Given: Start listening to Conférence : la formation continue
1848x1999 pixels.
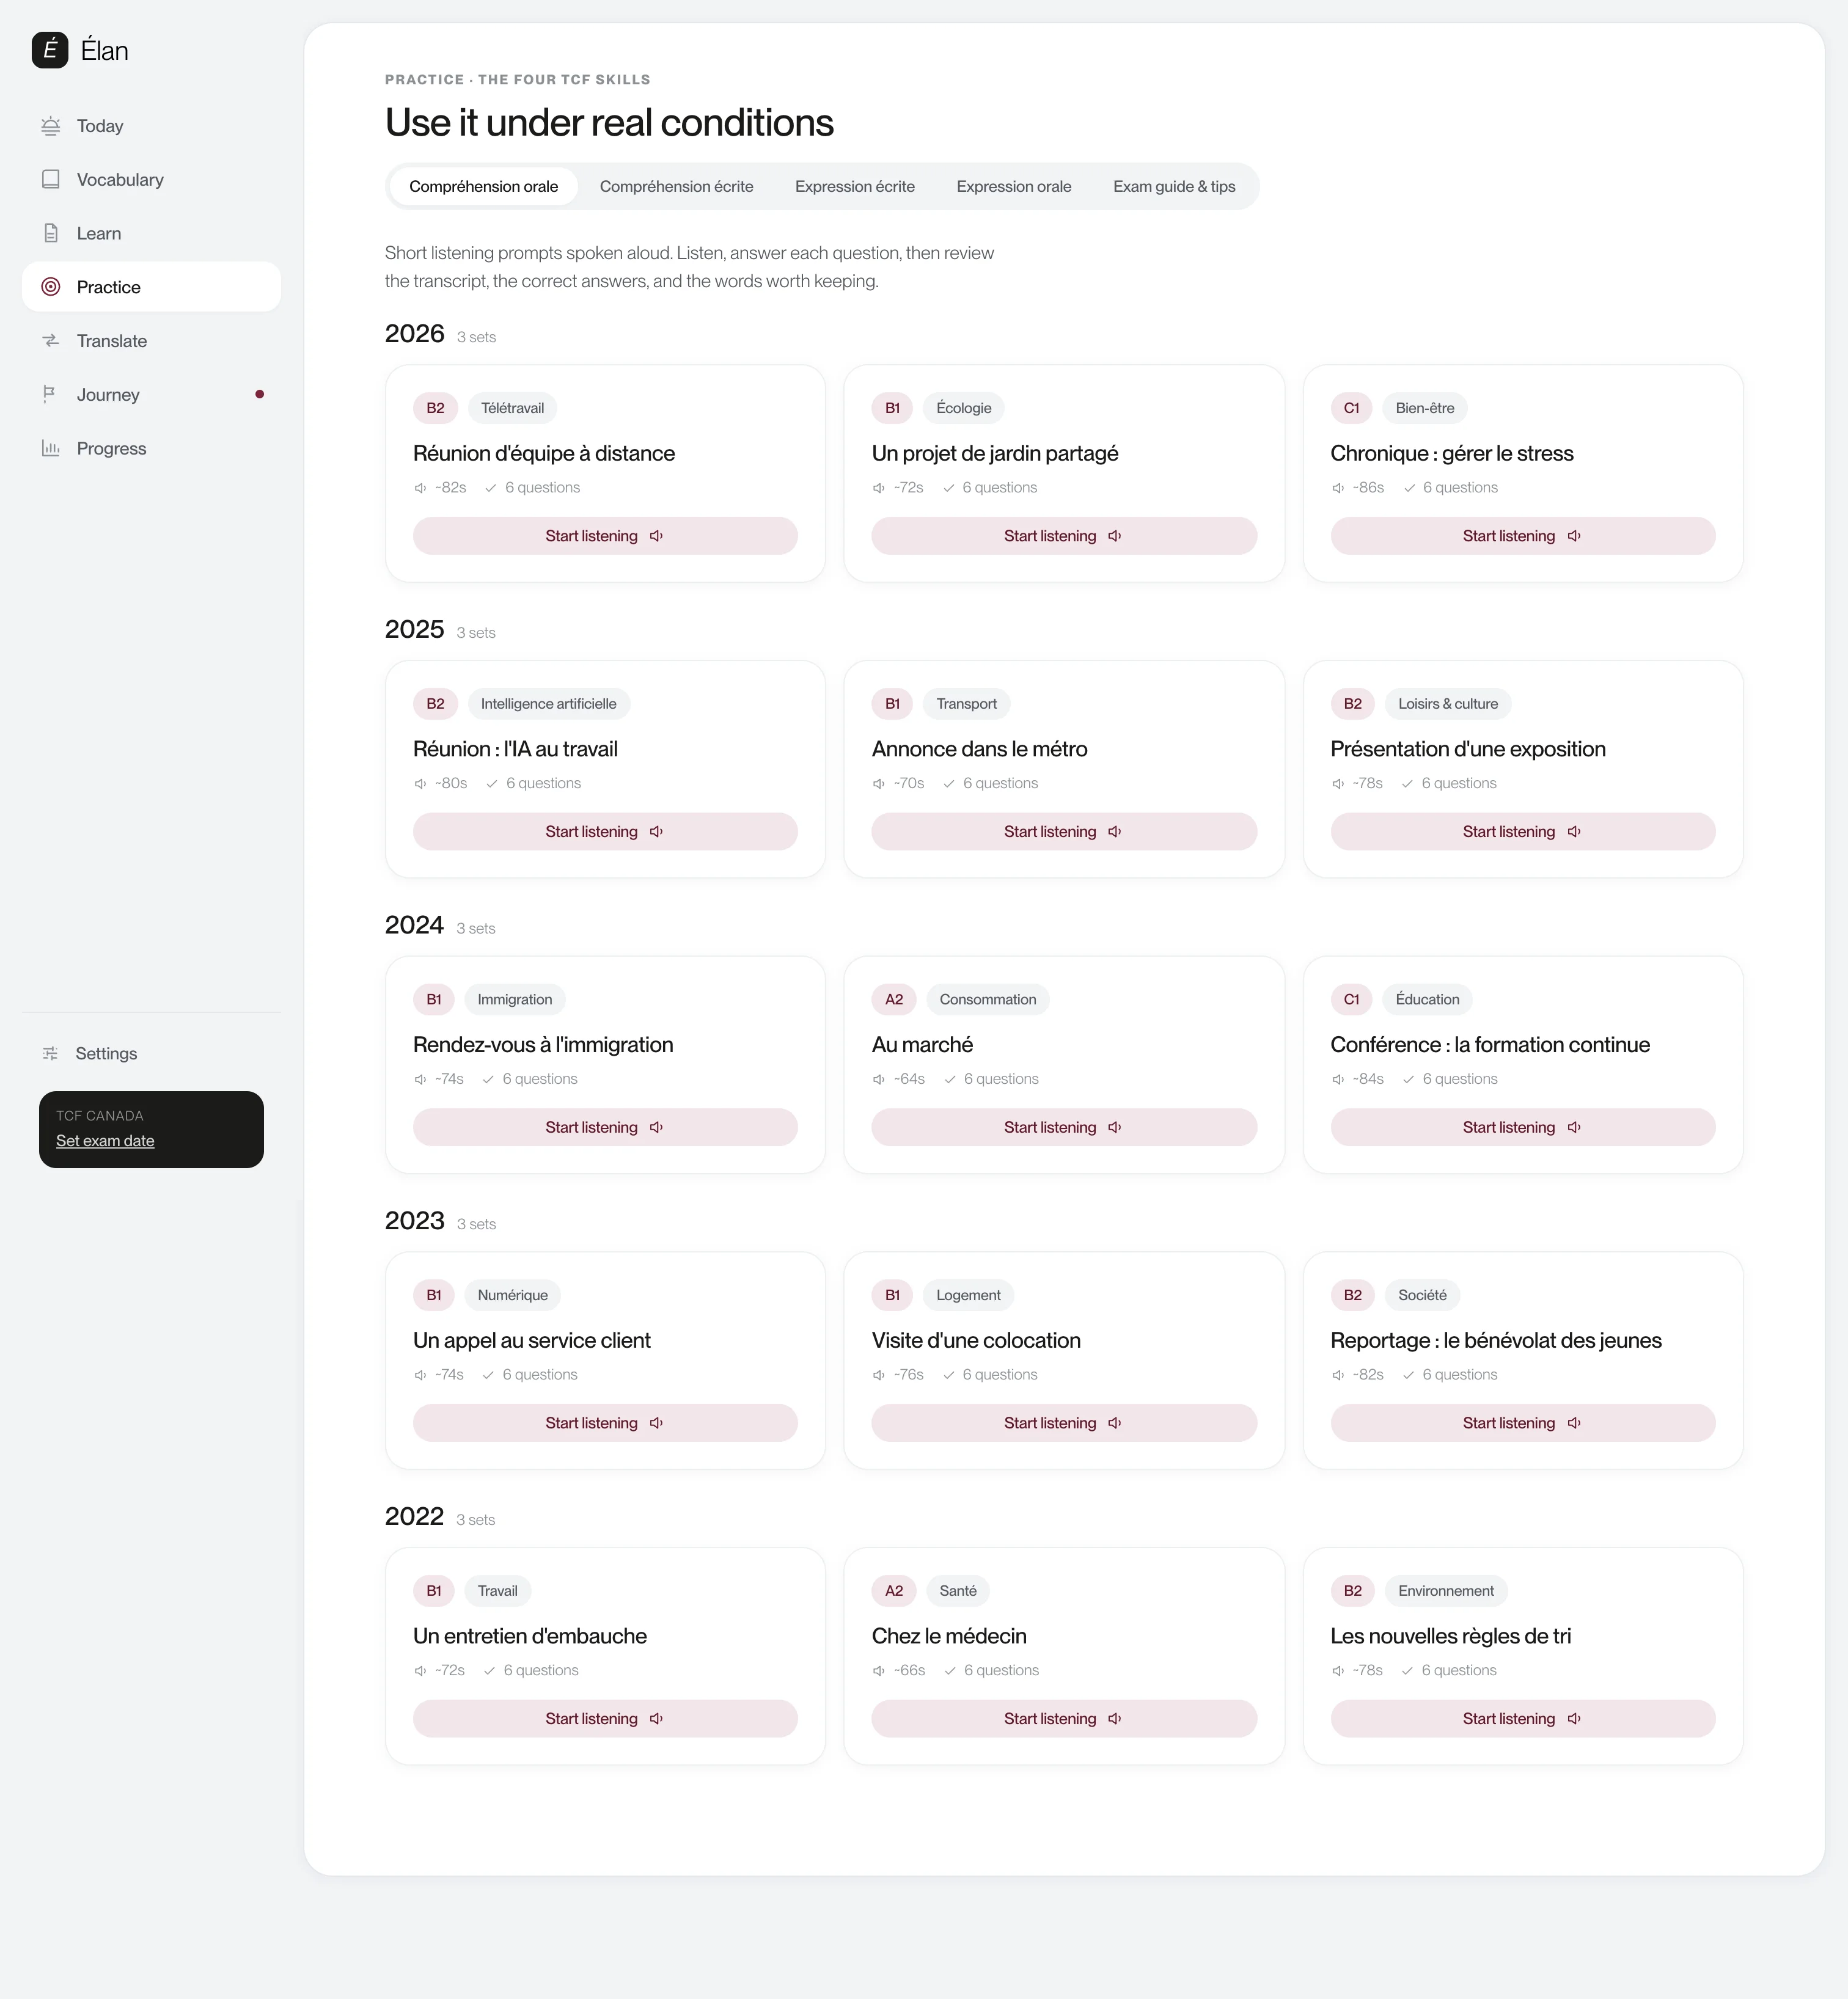Looking at the screenshot, I should (x=1523, y=1127).
